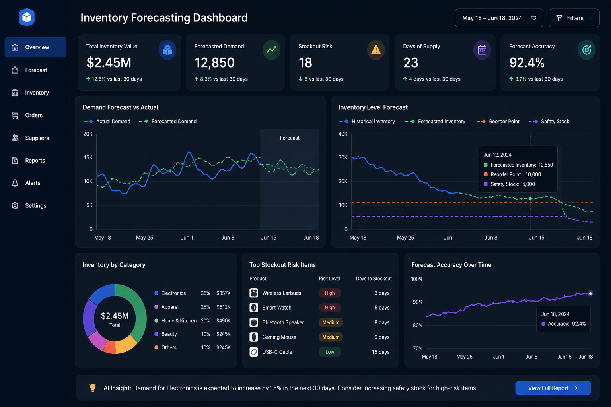Image resolution: width=611 pixels, height=407 pixels.
Task: Click the Others orange legend dot
Action: pyautogui.click(x=156, y=348)
